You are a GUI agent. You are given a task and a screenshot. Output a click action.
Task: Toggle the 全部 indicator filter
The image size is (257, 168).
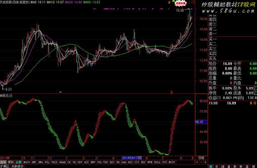(x=18, y=162)
